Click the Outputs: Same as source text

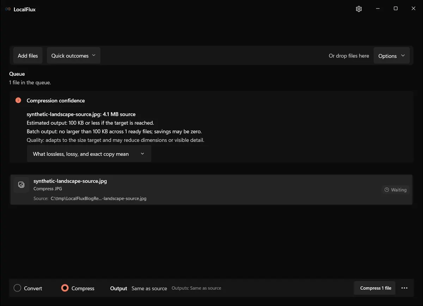pos(196,288)
